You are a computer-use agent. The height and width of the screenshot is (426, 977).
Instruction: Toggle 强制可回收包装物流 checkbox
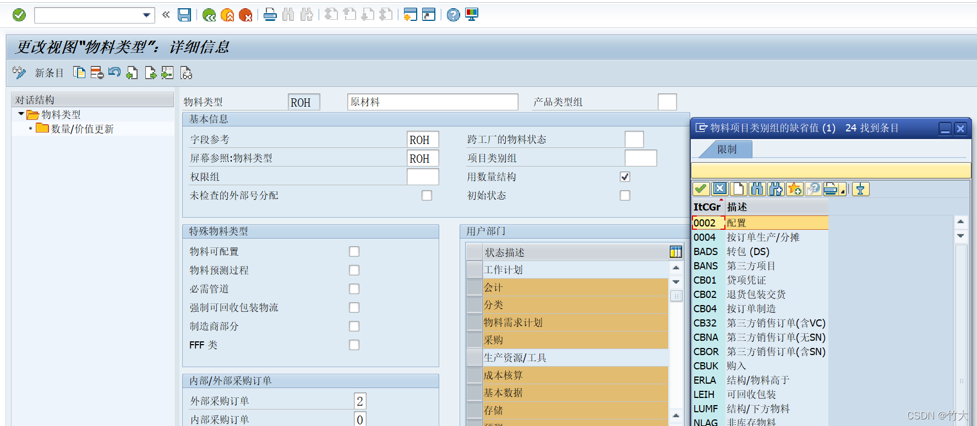[x=354, y=307]
